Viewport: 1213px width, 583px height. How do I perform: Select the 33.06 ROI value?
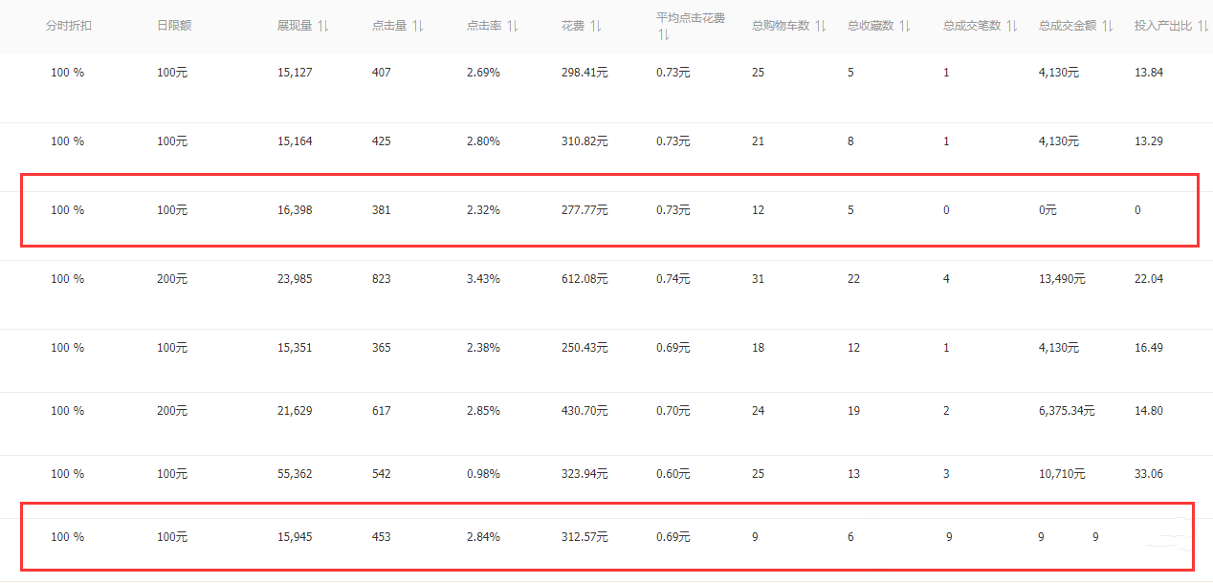(1148, 474)
